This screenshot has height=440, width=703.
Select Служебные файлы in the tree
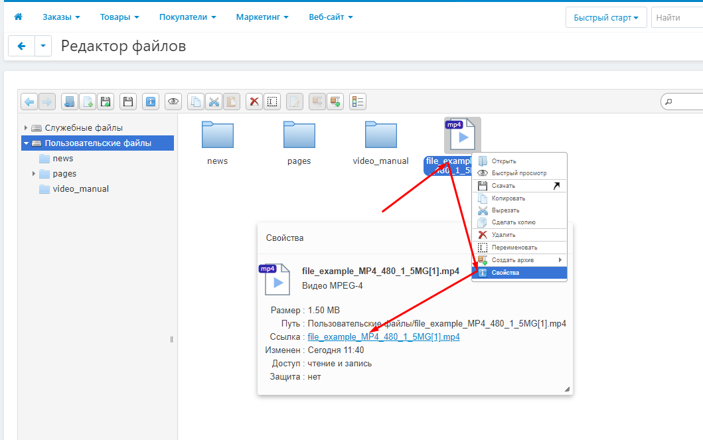click(x=84, y=127)
